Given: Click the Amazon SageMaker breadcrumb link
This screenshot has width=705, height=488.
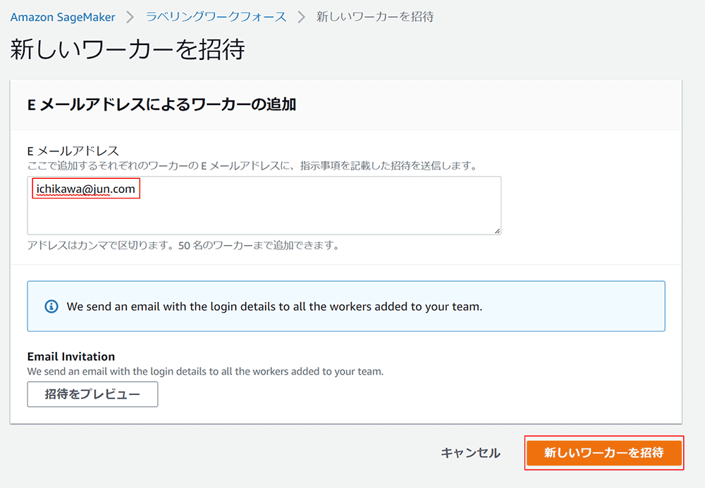Looking at the screenshot, I should pos(61,16).
